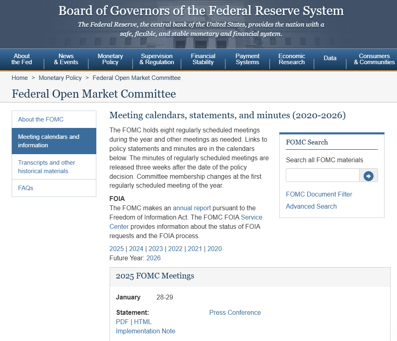Viewport: 397px width, 341px height.
Task: Jump to 2020 meetings
Action: pyautogui.click(x=214, y=249)
